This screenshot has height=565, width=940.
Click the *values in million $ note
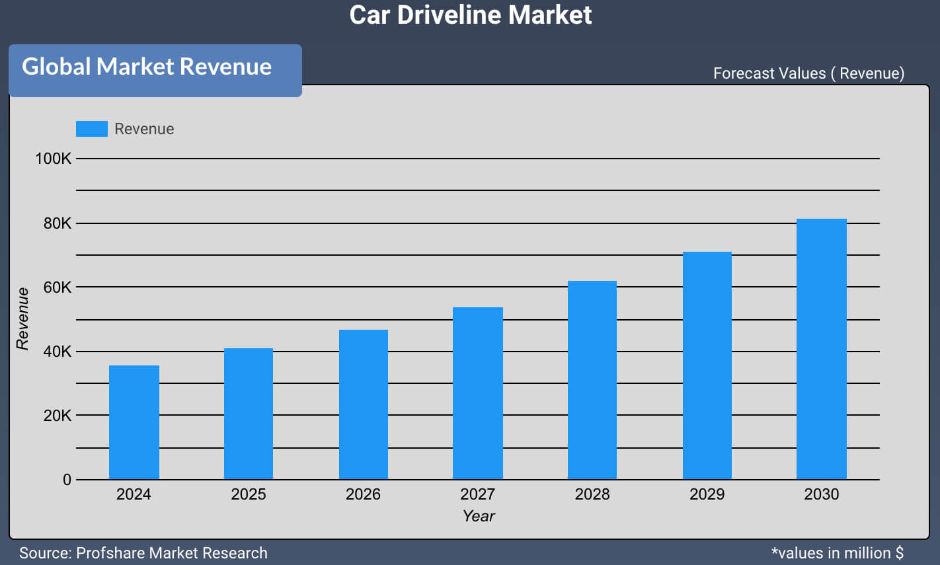click(x=838, y=553)
